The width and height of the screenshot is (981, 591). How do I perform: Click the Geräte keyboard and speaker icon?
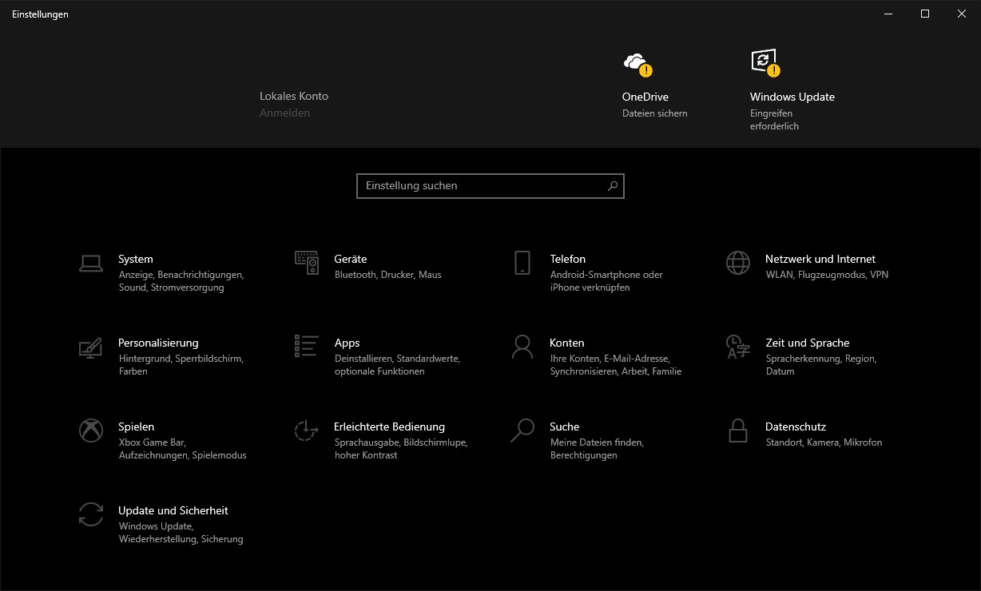307,263
